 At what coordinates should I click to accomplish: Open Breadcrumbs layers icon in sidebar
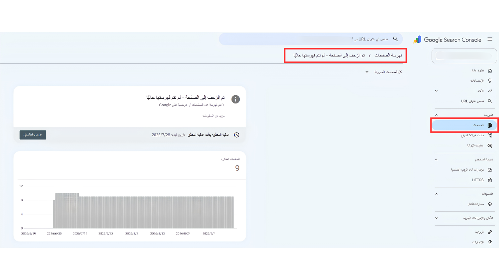pos(490,204)
